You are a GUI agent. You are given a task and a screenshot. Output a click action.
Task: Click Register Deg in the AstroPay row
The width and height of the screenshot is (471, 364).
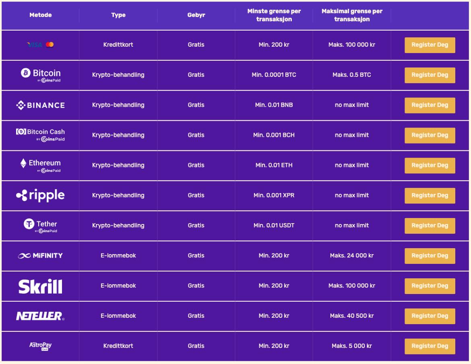pos(430,346)
